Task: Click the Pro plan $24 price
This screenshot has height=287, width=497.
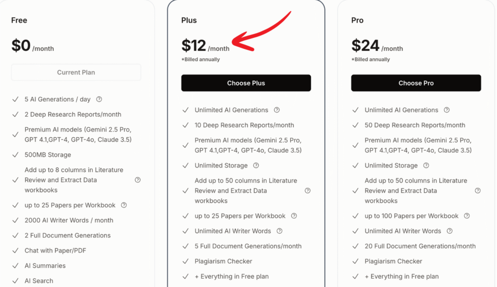Action: tap(365, 46)
